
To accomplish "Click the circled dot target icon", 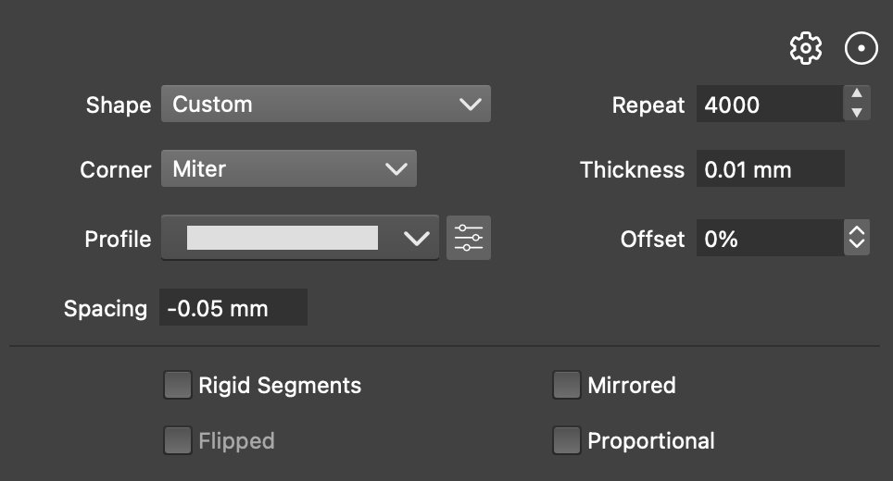I will tap(861, 48).
